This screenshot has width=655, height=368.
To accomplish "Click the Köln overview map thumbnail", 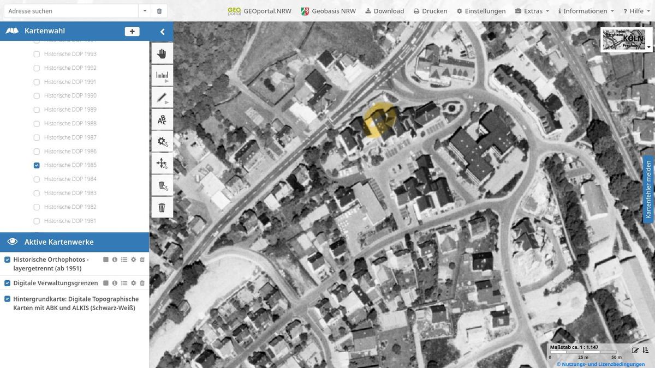I will [x=624, y=39].
